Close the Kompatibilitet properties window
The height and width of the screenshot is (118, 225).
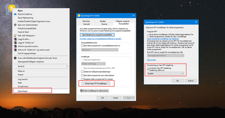133,15
